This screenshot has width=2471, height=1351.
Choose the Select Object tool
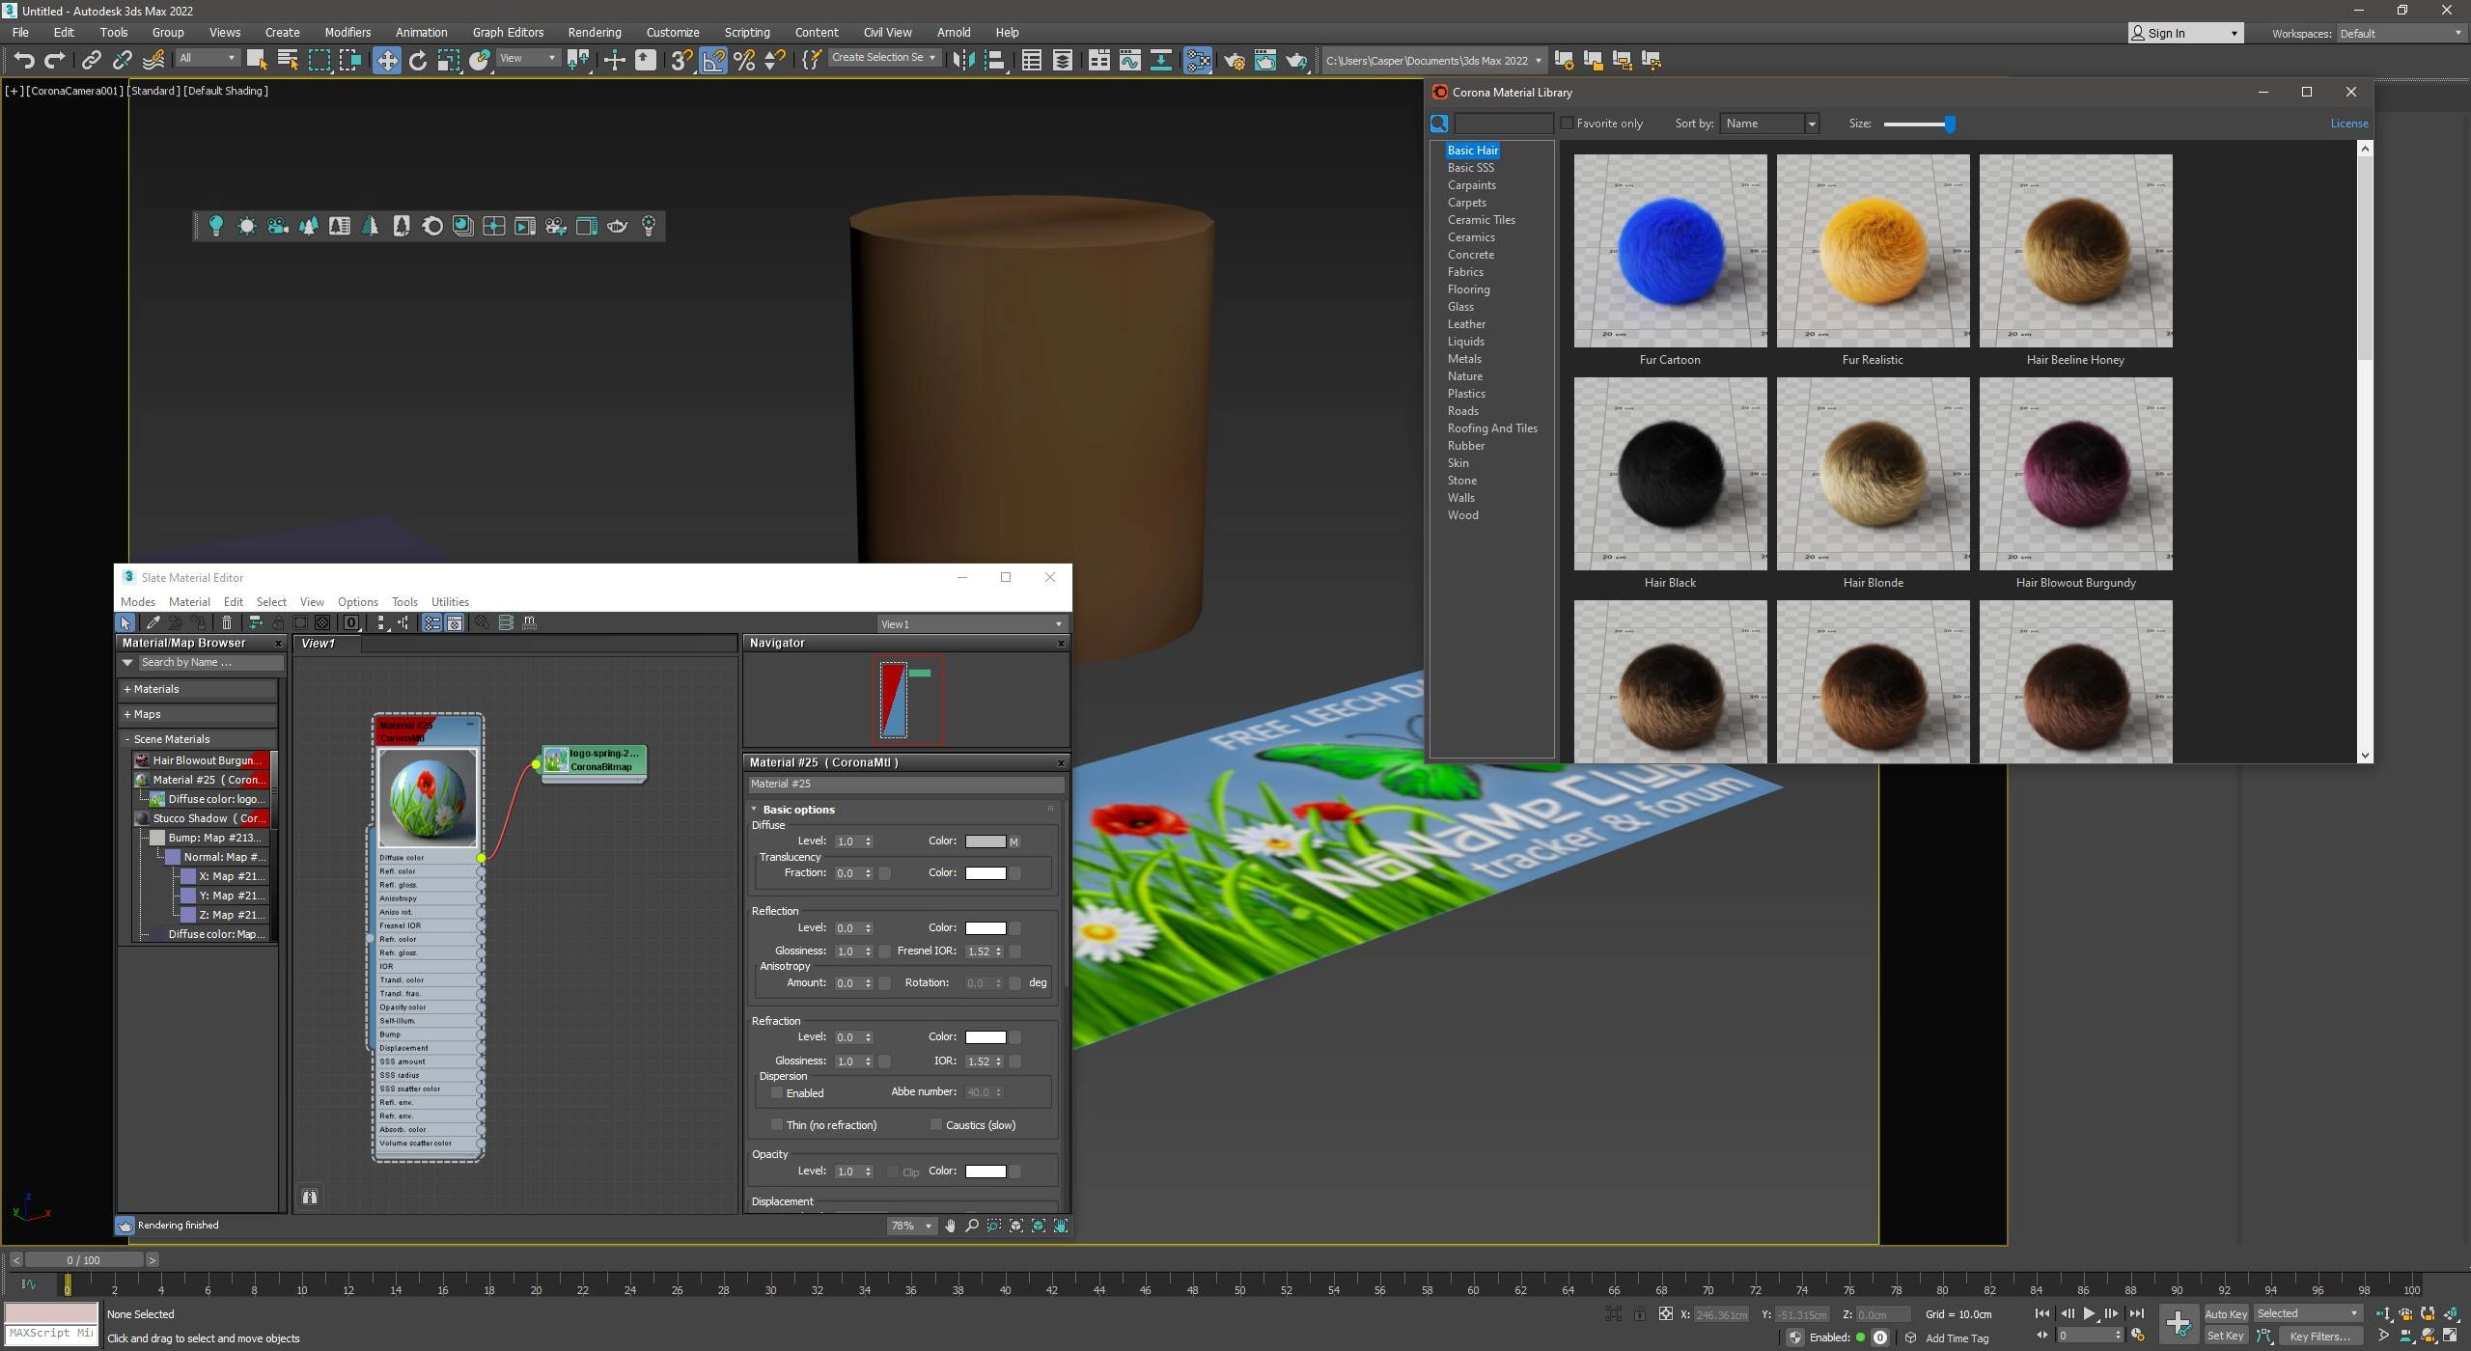pos(256,60)
